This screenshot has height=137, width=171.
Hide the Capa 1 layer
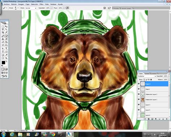click(139, 89)
